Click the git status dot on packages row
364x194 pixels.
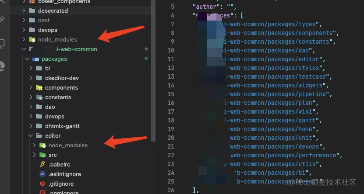coord(146,59)
